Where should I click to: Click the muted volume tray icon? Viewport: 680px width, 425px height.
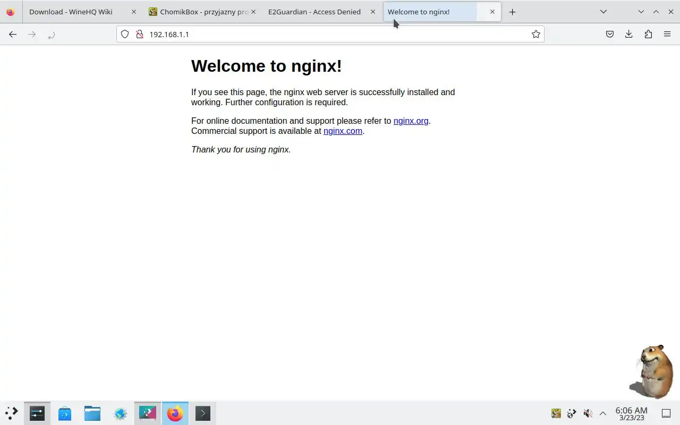pyautogui.click(x=588, y=413)
